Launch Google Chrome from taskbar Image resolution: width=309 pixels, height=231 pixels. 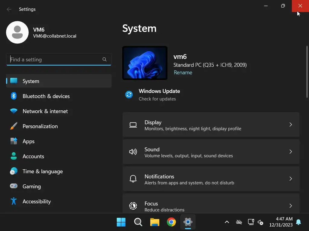pyautogui.click(x=171, y=222)
